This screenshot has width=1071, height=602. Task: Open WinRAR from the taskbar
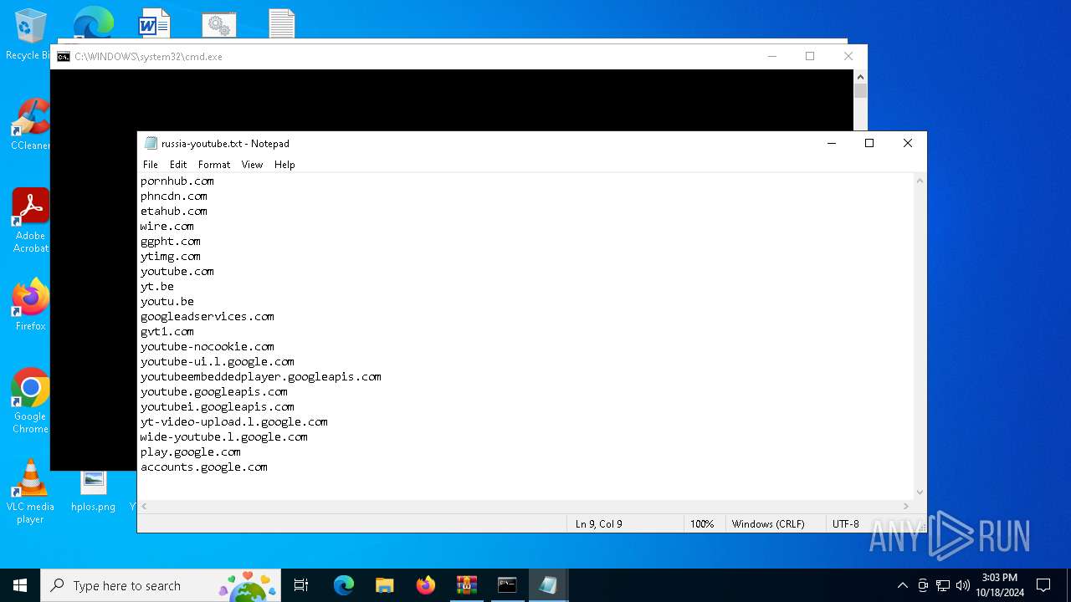pos(467,585)
